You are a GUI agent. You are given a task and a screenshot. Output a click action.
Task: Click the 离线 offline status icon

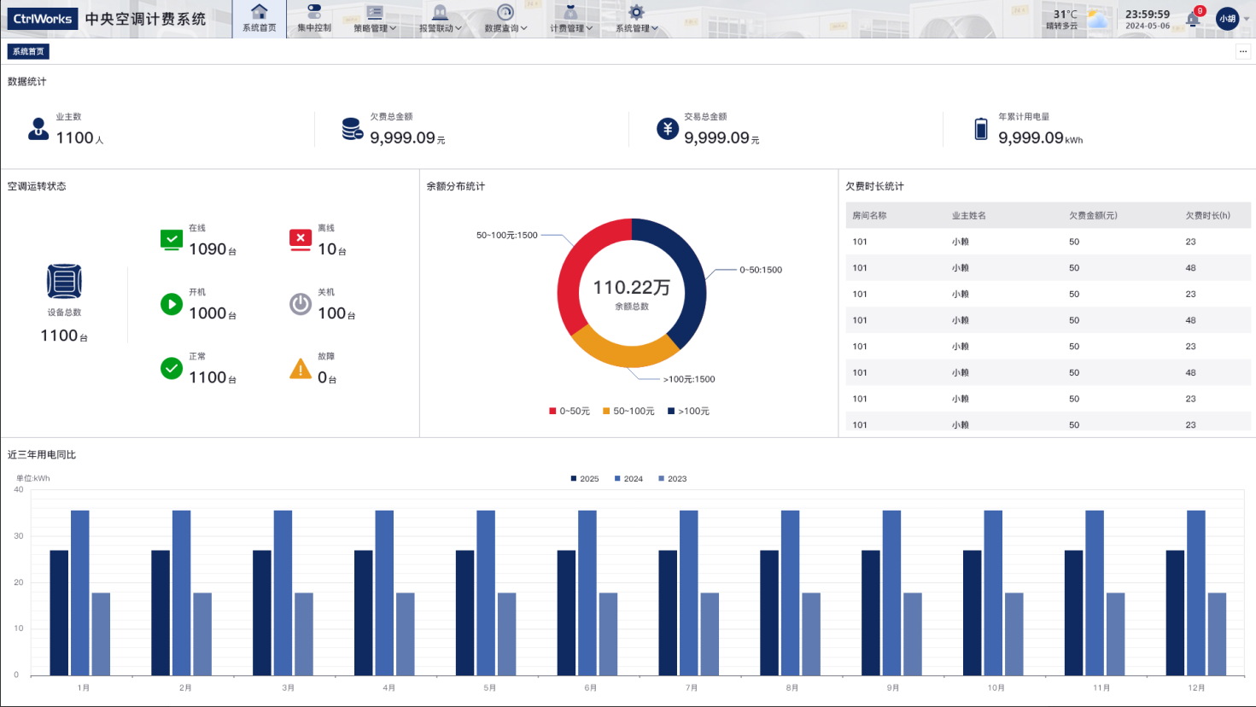301,240
